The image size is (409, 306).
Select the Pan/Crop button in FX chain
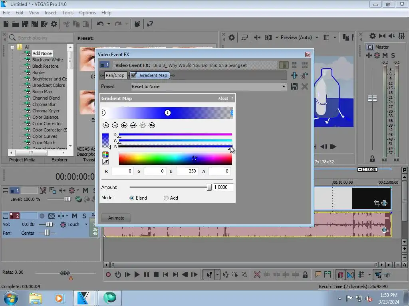click(115, 75)
